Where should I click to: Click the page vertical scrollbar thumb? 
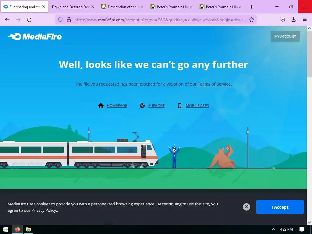click(x=310, y=54)
